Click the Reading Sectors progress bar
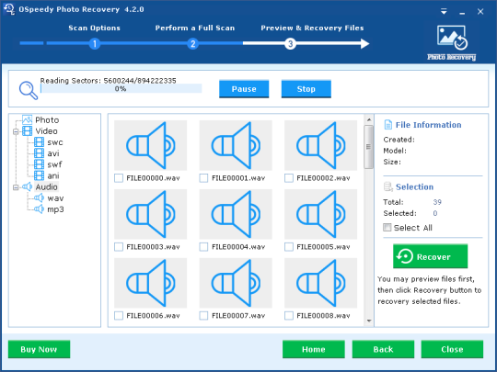Screen dimensions: 497x372 (121, 88)
